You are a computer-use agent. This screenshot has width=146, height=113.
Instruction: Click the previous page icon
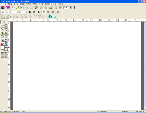pos(3,17)
